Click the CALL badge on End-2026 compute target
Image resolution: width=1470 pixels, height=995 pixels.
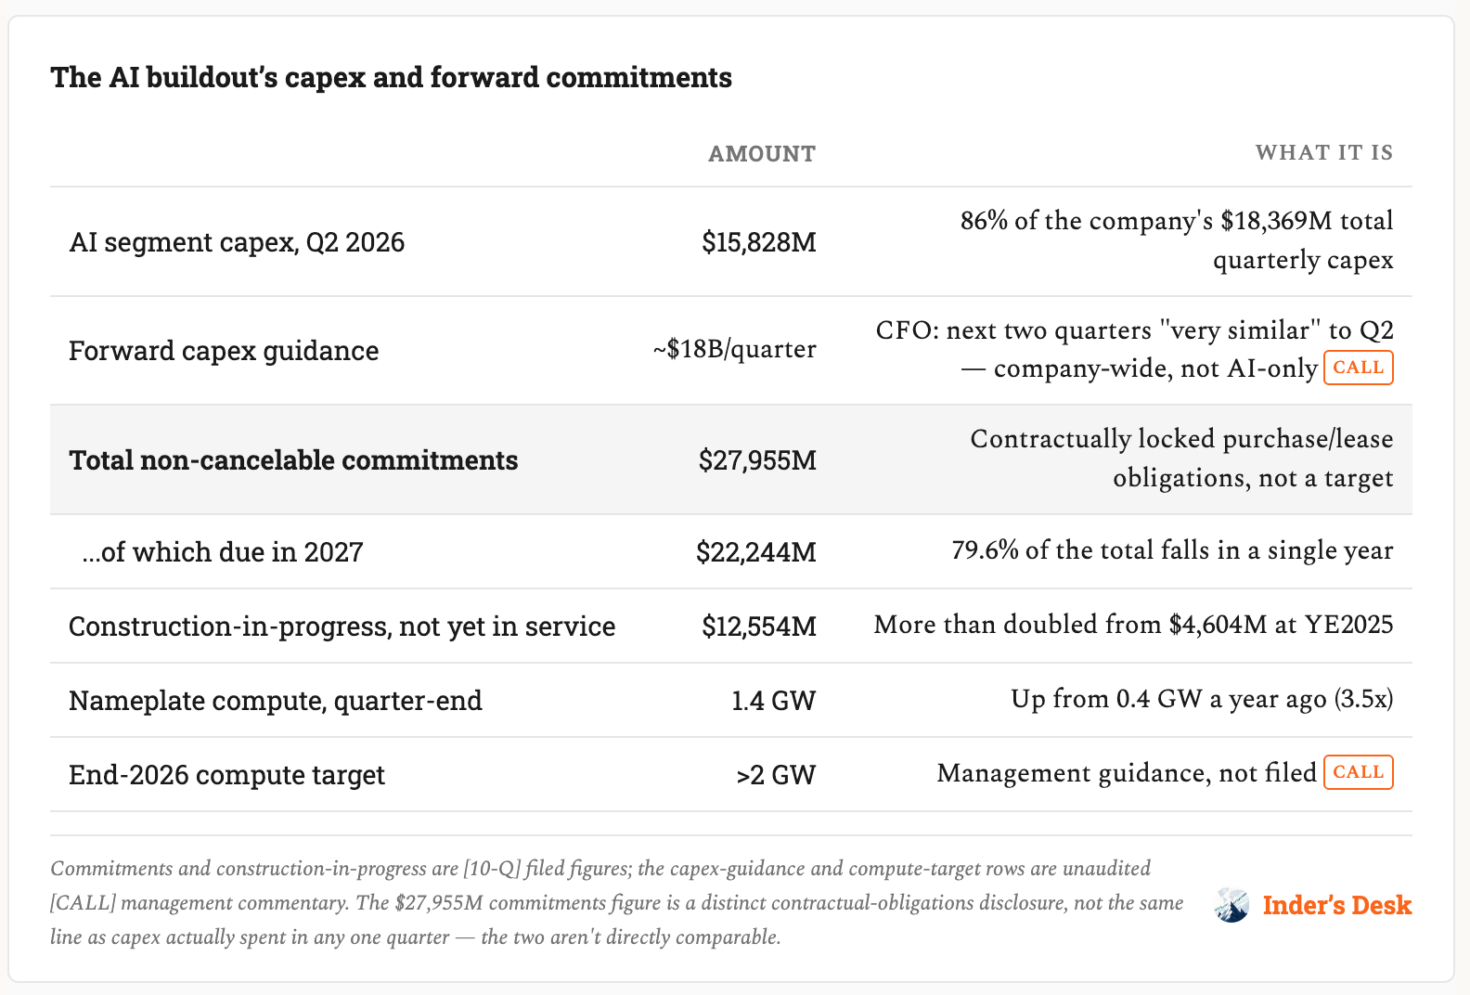1359,772
